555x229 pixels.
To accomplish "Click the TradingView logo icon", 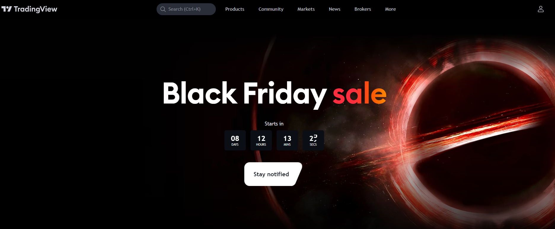I will coord(7,9).
